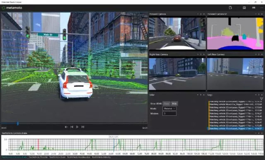Toggle the Show LiDAR option on
Viewport: 265px width, 160px height.
[166, 104]
